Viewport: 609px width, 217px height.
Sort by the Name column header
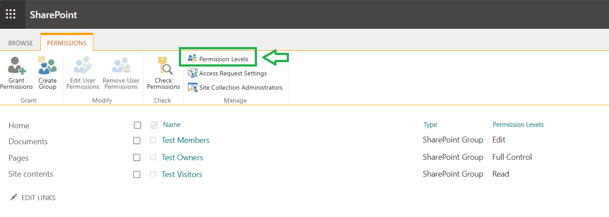[x=172, y=125]
